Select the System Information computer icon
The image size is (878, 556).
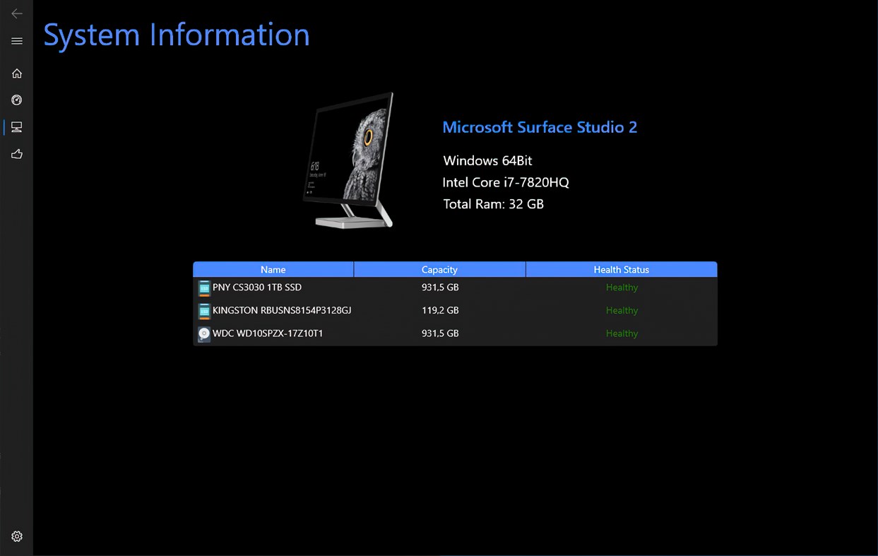pyautogui.click(x=17, y=127)
